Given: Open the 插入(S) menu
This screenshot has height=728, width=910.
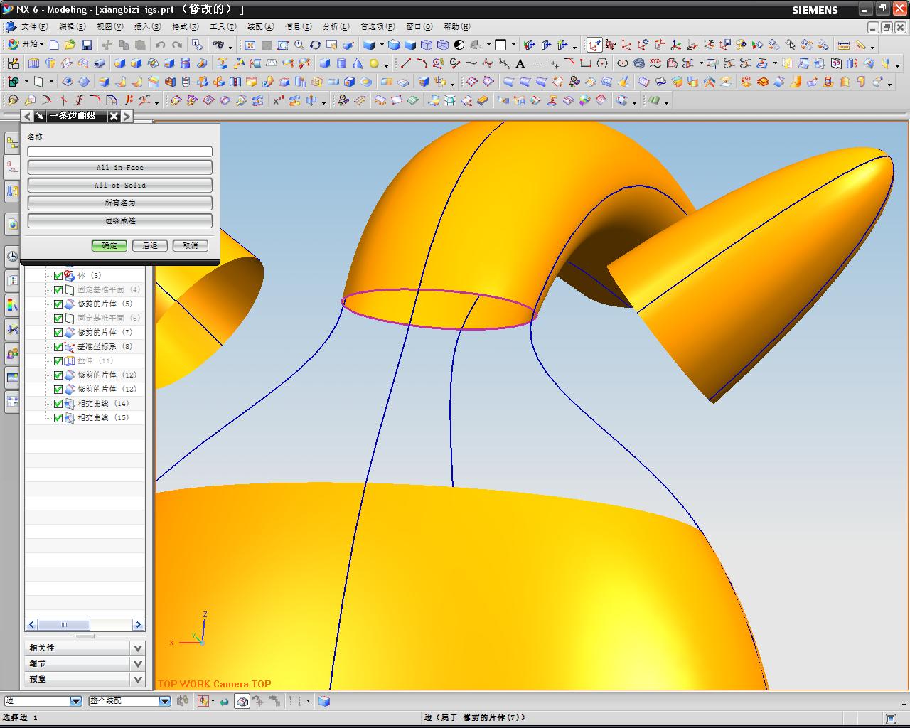Looking at the screenshot, I should 147,27.
